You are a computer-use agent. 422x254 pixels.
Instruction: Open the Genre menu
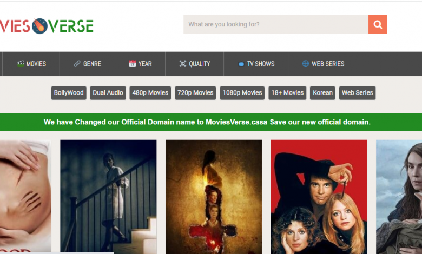tap(87, 64)
